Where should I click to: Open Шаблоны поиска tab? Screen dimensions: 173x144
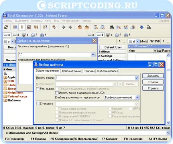tap(108, 71)
